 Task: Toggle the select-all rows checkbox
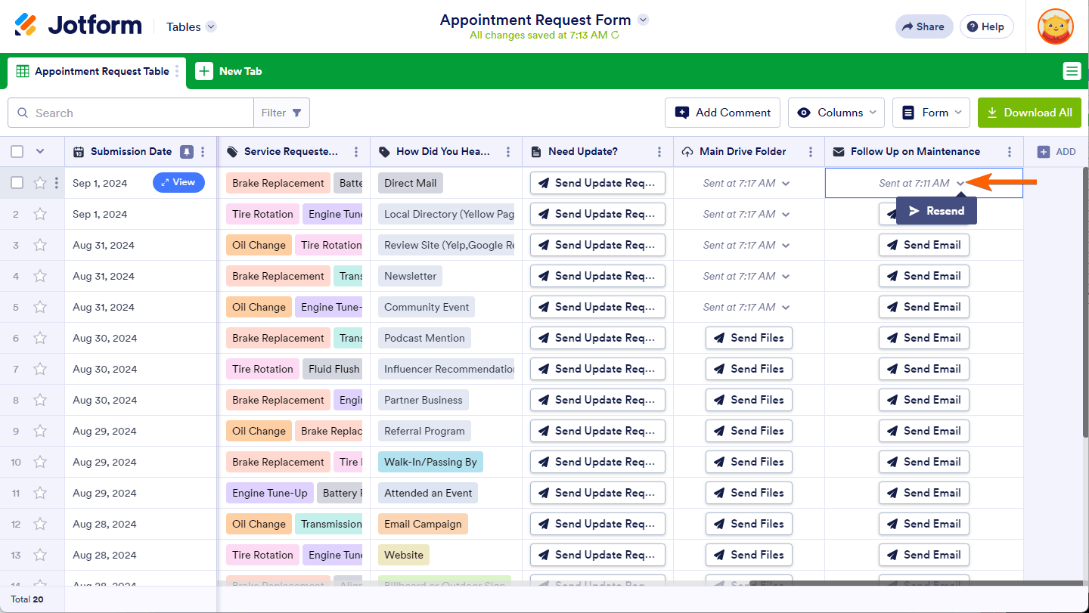pyautogui.click(x=18, y=151)
